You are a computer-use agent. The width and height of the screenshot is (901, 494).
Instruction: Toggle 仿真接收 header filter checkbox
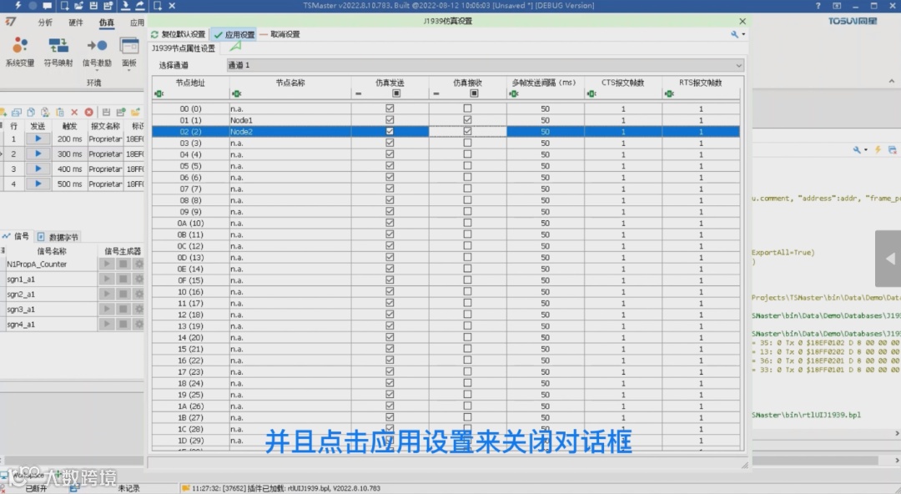(474, 93)
